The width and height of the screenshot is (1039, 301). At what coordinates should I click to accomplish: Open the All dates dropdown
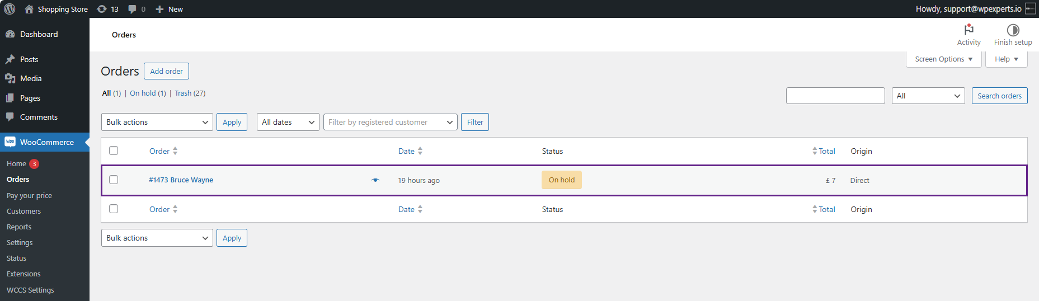tap(288, 122)
